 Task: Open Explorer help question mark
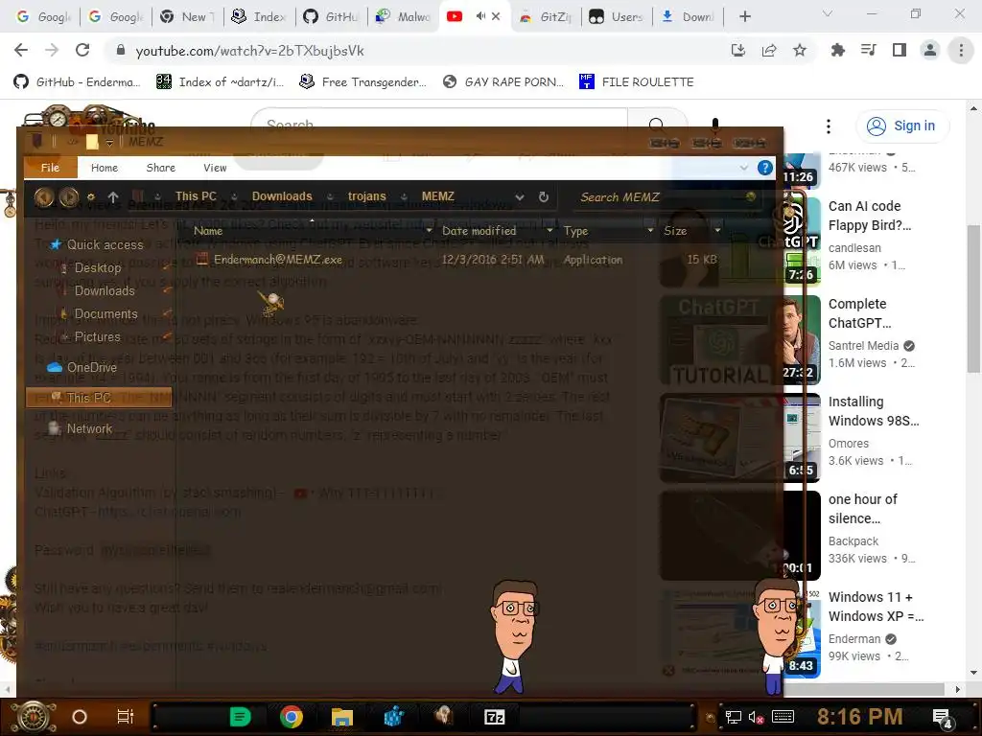764,167
